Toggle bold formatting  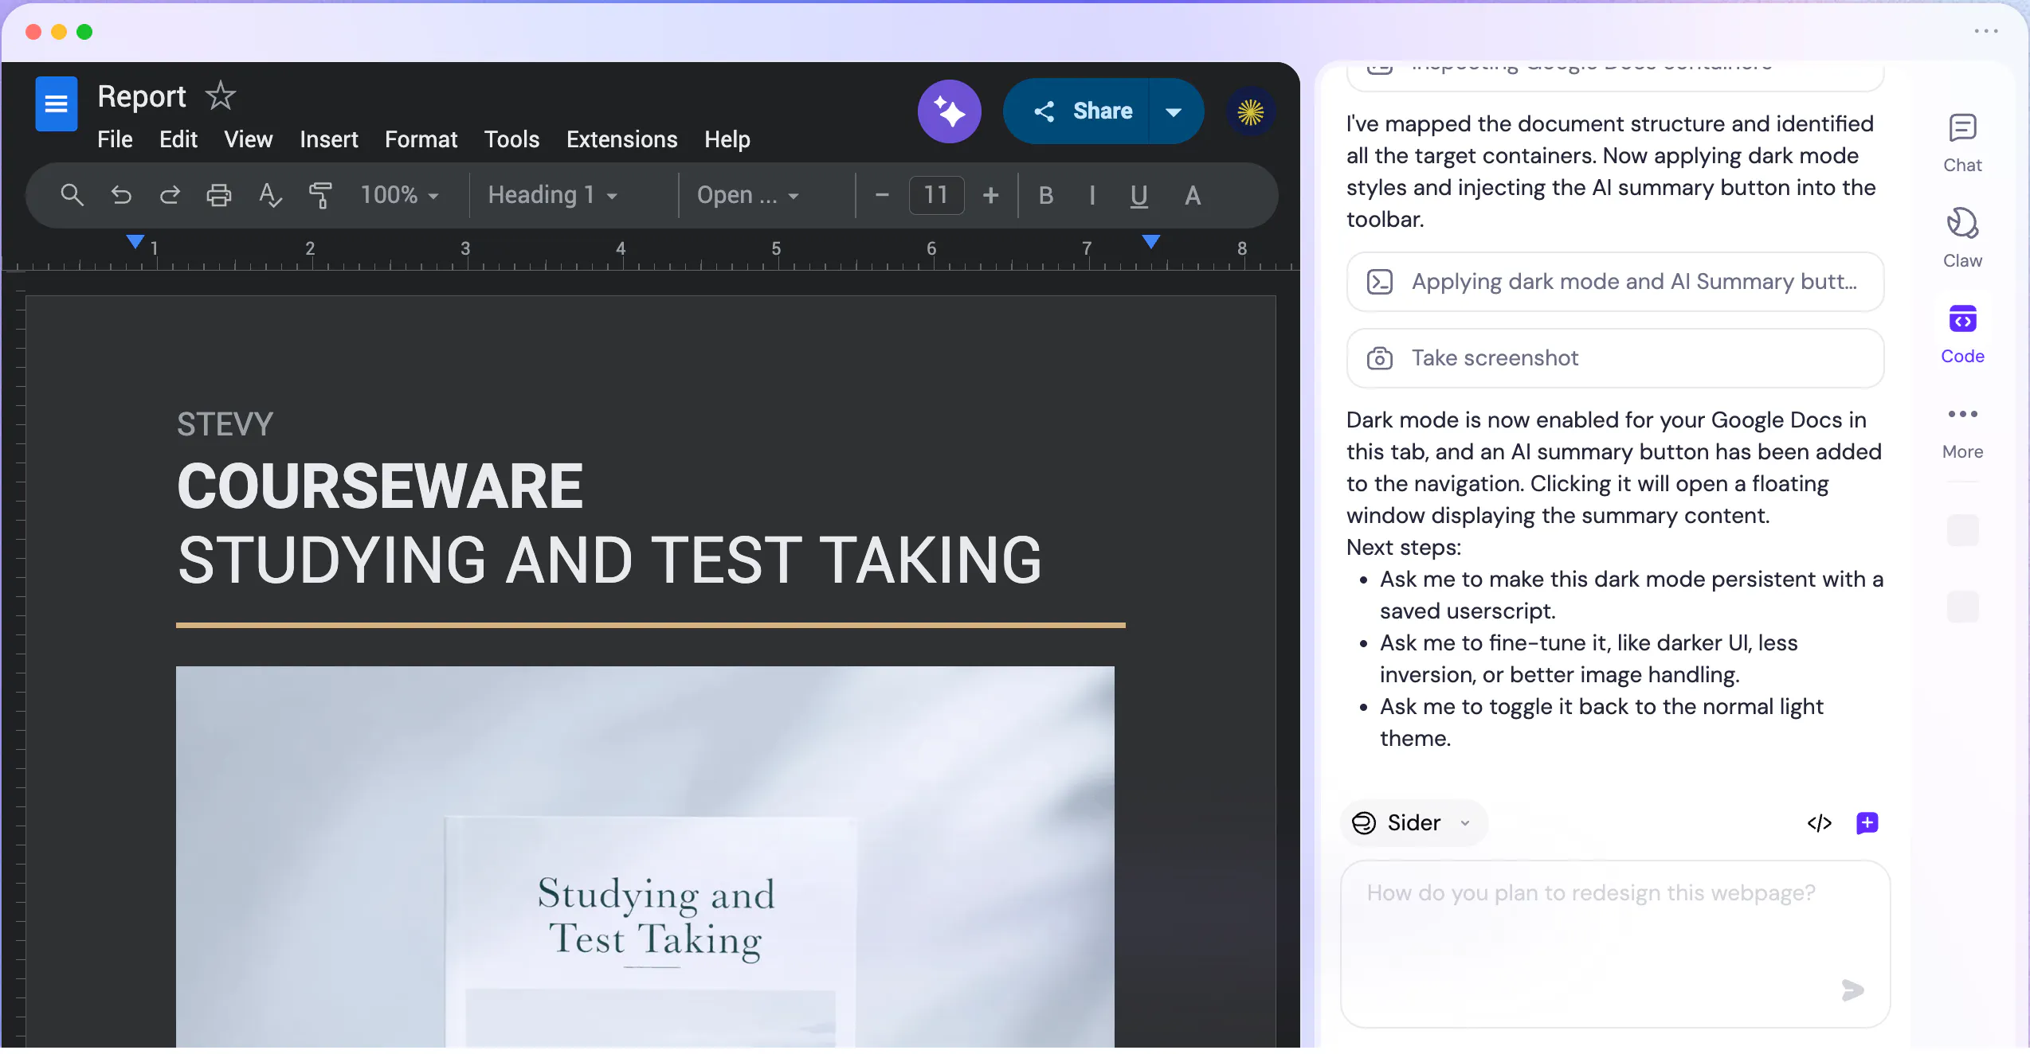pos(1046,195)
